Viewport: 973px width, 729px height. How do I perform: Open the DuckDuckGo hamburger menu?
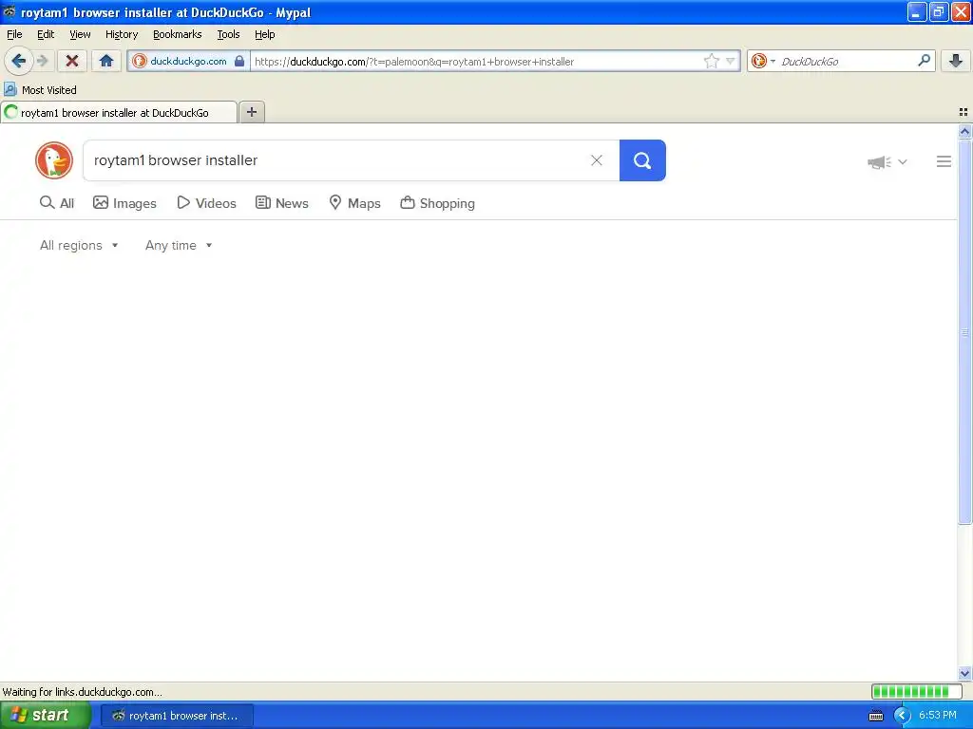(944, 161)
